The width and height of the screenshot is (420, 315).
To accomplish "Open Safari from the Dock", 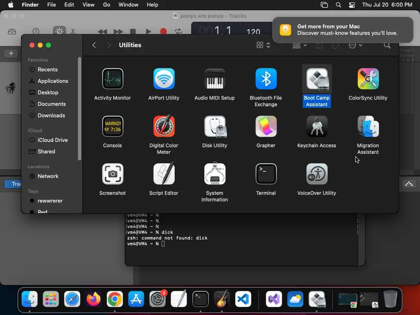I will click(x=72, y=299).
